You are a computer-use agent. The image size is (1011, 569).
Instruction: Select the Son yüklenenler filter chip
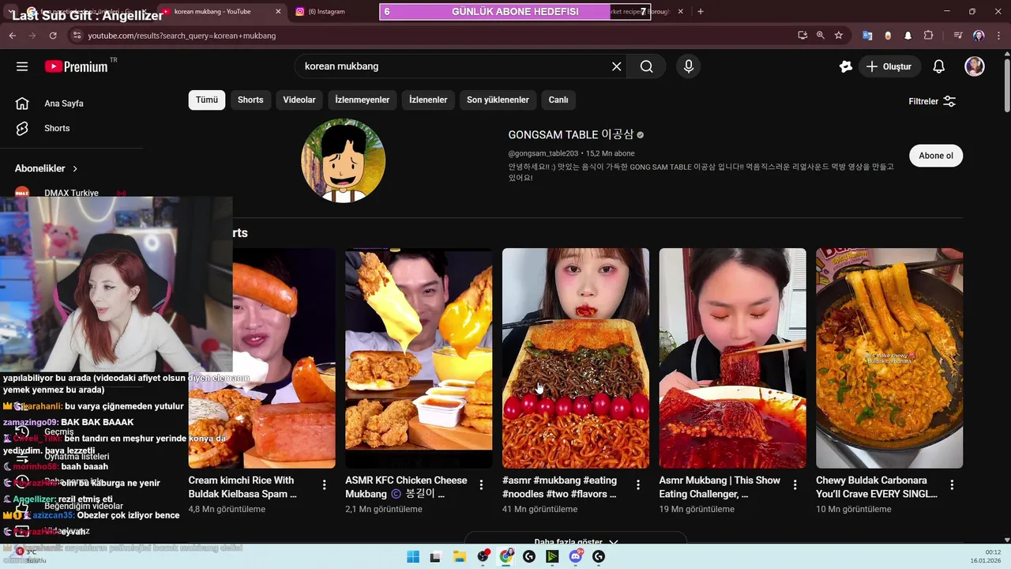pyautogui.click(x=498, y=100)
